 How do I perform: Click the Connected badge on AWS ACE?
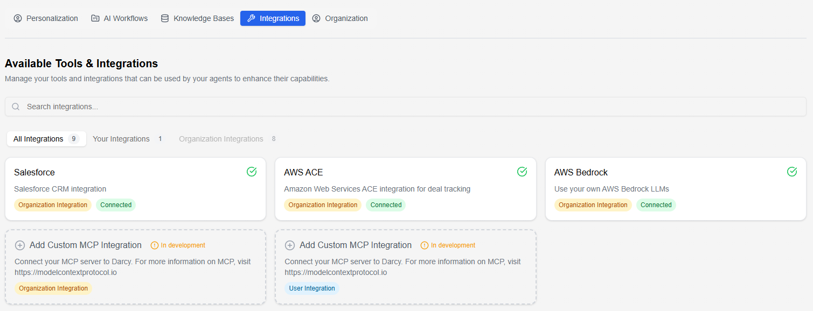point(386,205)
